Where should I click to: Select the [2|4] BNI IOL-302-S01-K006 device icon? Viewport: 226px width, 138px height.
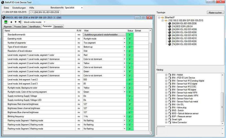point(170,30)
